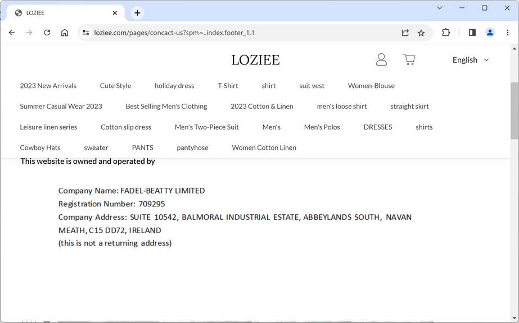
Task: Click the LOZIEE store logo
Action: pos(255,60)
